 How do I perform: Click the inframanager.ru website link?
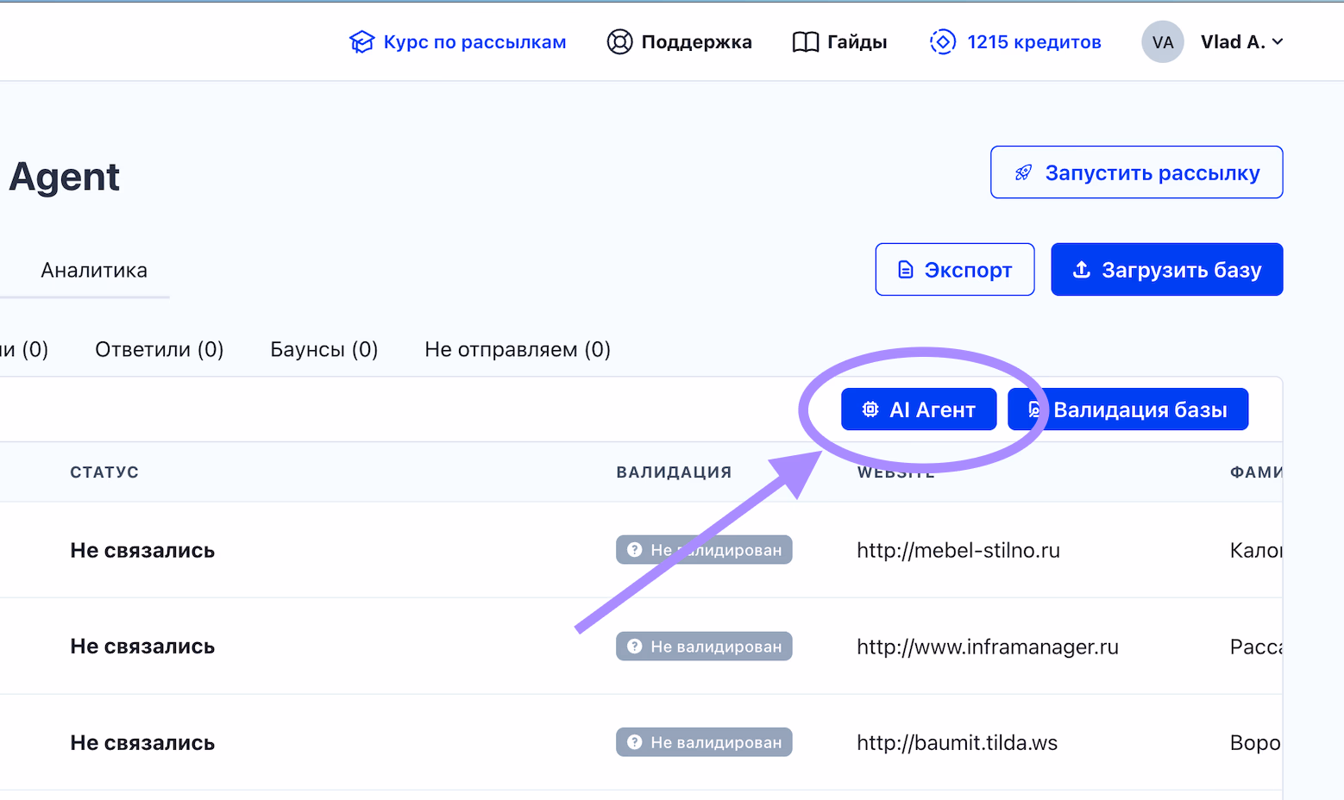coord(987,647)
